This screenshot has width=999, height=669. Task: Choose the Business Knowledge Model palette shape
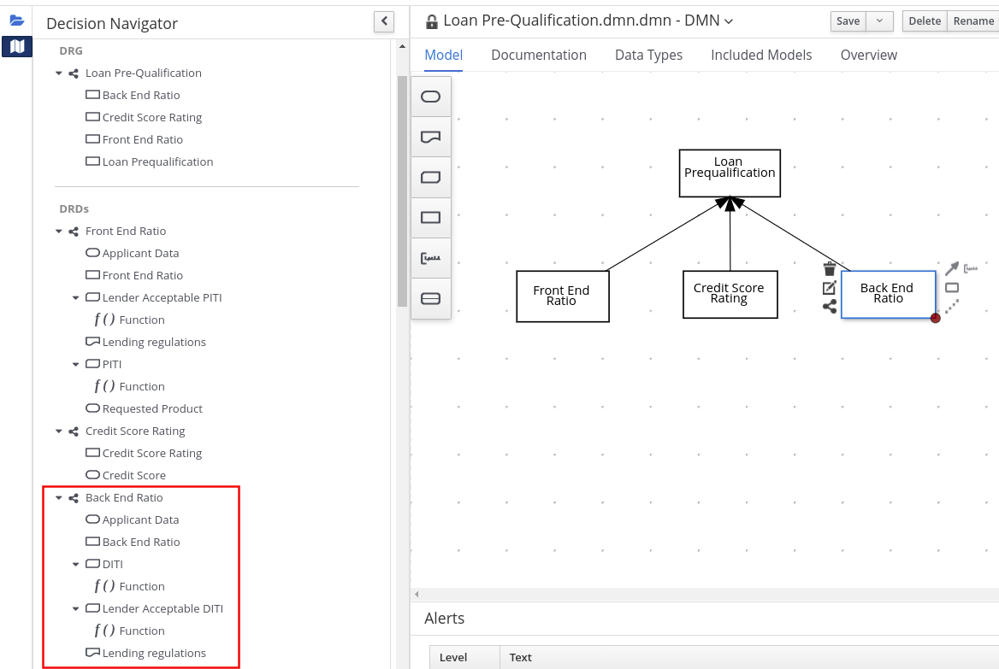point(431,178)
